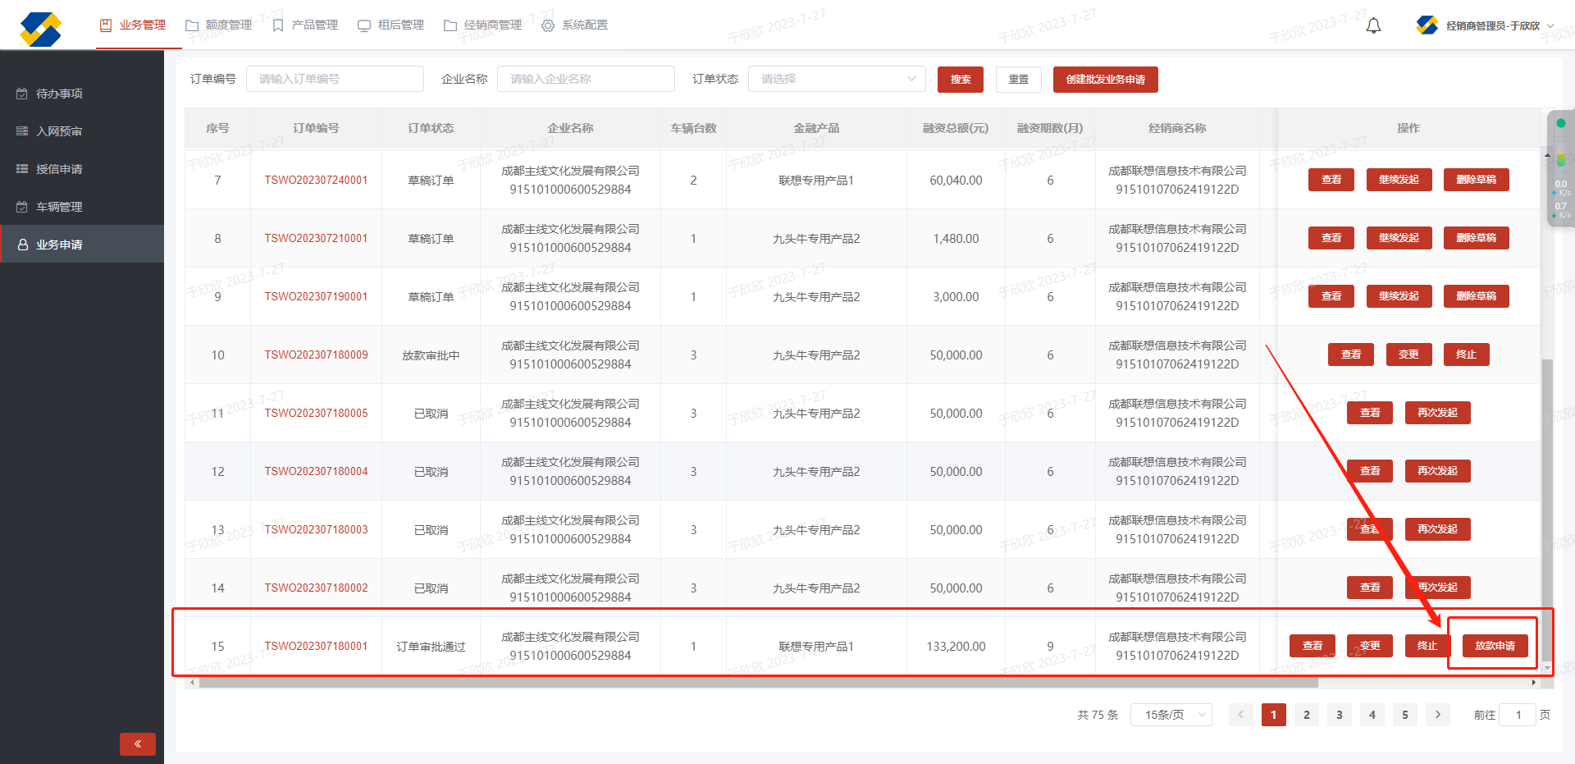The image size is (1575, 764).
Task: Collapse sidebar with double-chevron button
Action: [138, 743]
